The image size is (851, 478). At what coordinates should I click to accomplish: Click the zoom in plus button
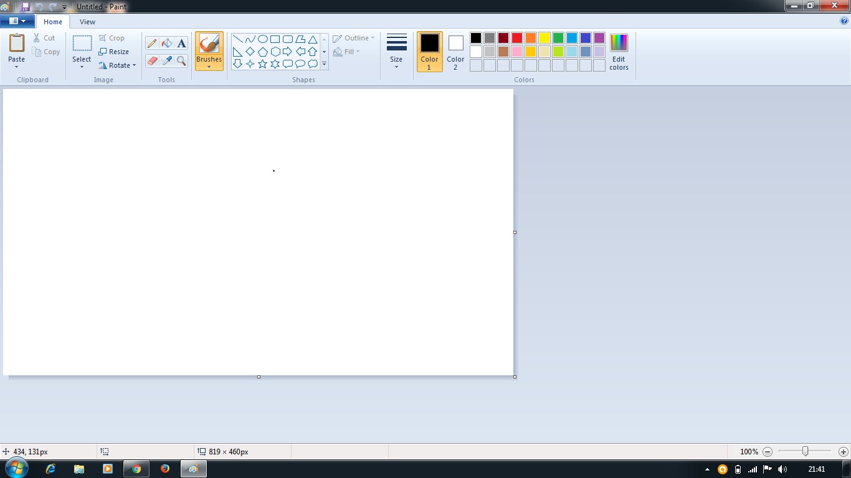click(x=844, y=452)
